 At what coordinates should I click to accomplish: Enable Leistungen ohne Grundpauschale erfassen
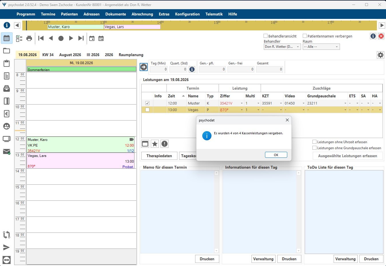point(314,148)
